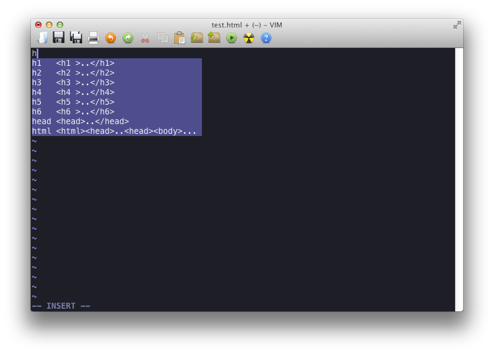
Task: Run script using green play button
Action: (x=232, y=38)
